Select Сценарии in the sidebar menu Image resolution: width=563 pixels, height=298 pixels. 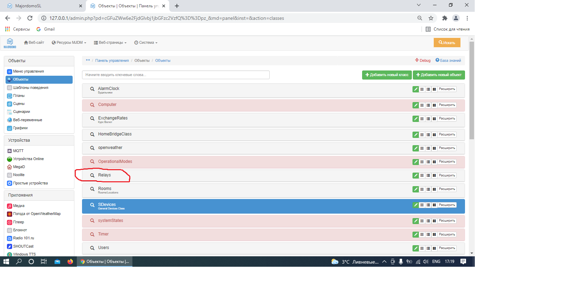click(22, 112)
